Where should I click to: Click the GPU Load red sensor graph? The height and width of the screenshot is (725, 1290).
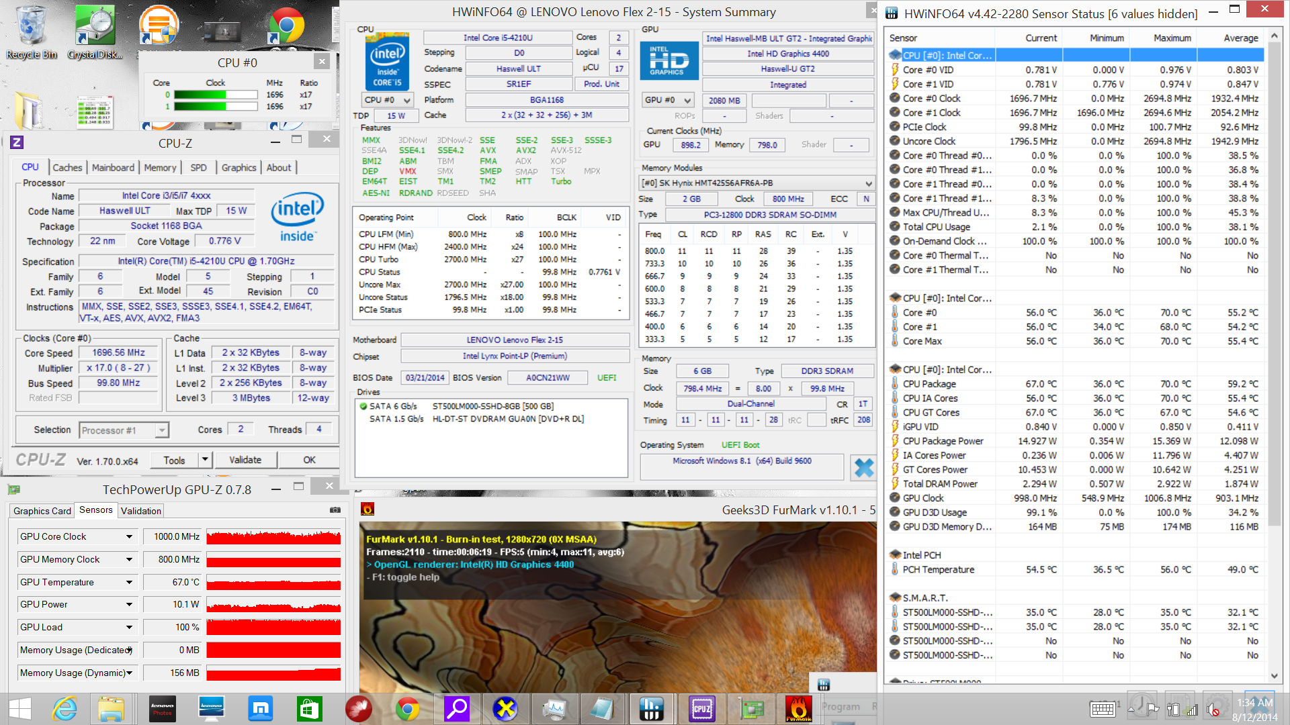pos(273,628)
